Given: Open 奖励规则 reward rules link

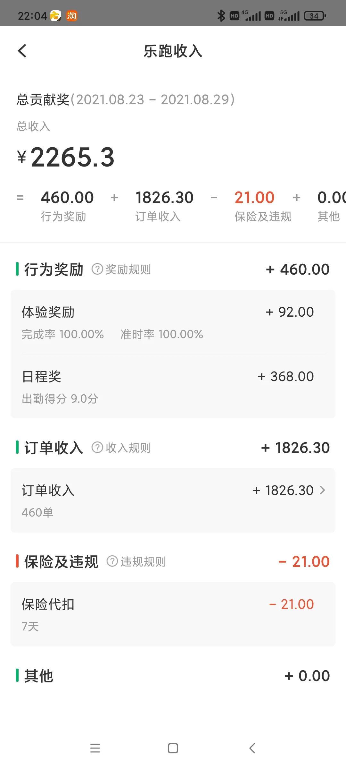Looking at the screenshot, I should [128, 269].
